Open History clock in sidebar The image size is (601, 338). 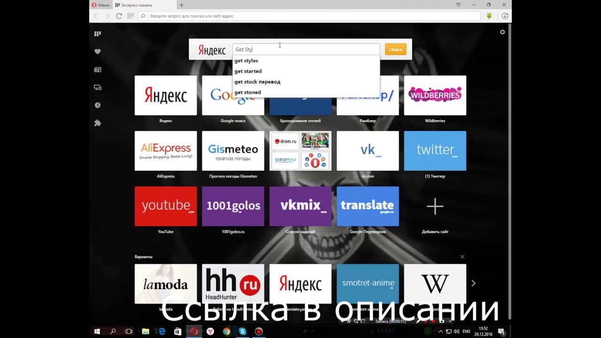click(x=98, y=105)
